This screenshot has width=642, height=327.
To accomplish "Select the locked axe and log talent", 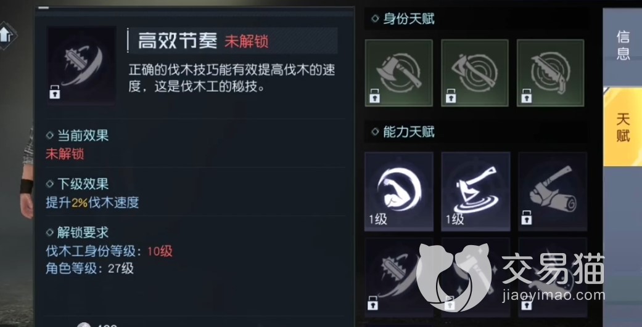I will (553, 192).
